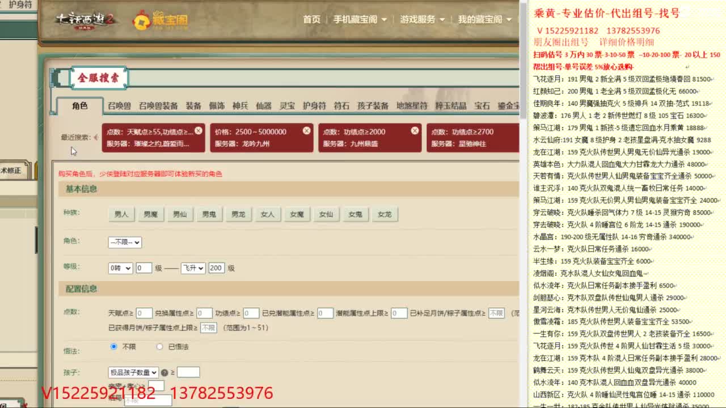Switch to the 宝石 tab
This screenshot has height=408, width=726.
click(x=482, y=106)
